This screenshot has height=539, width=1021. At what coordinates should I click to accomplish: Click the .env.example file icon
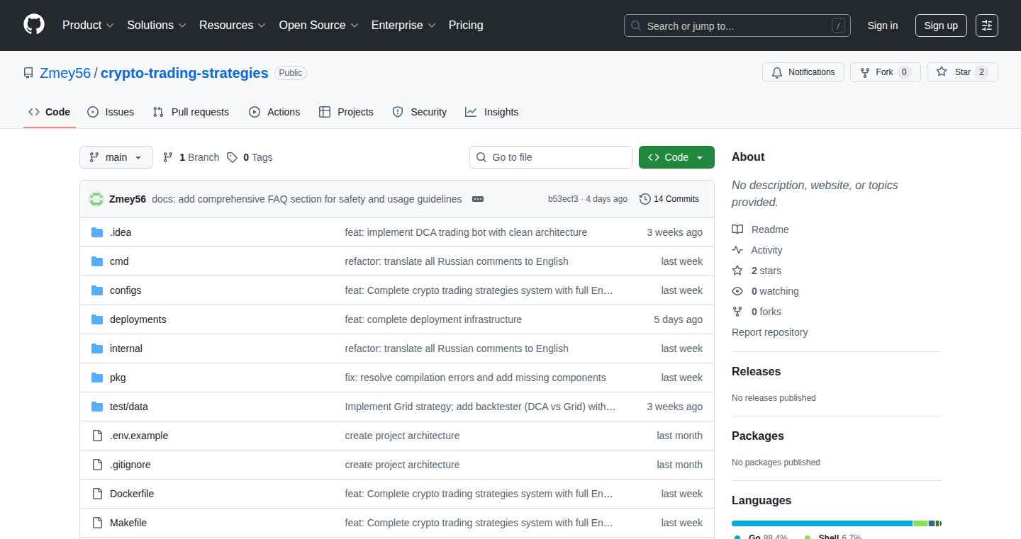[97, 436]
